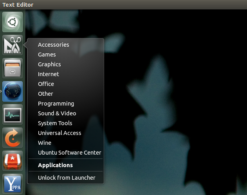247x195 pixels.
Task: Select the Internet menu entry
Action: tap(65, 74)
